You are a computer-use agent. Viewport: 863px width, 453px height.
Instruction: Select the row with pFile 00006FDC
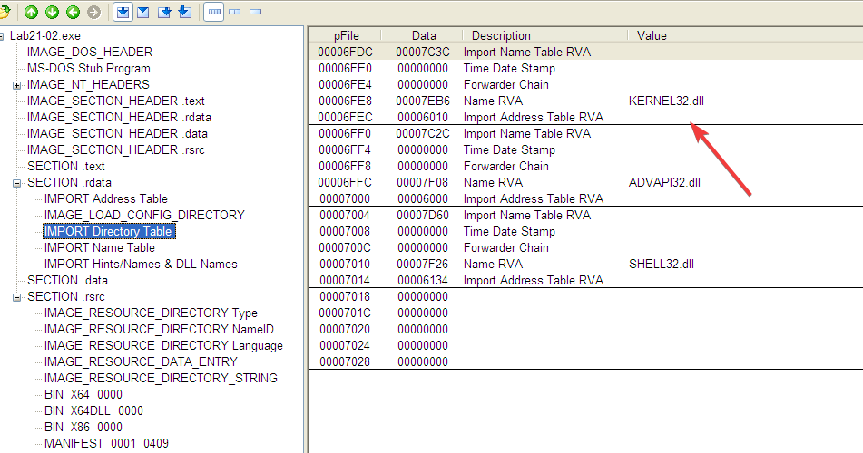click(585, 52)
